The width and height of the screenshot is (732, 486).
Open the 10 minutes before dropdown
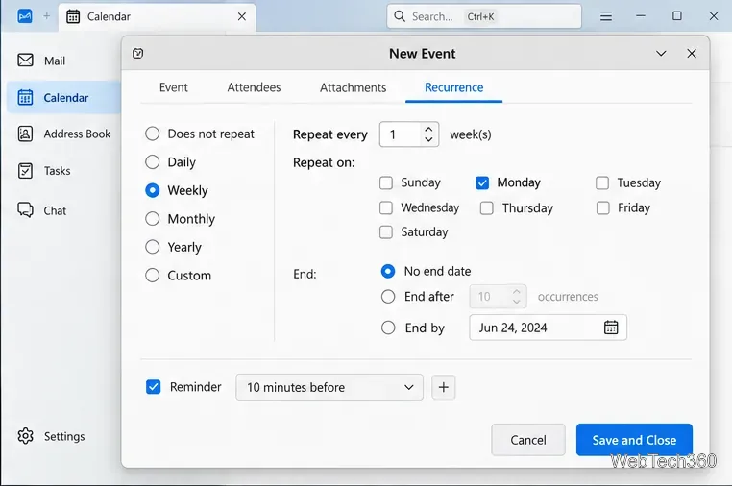tap(329, 387)
